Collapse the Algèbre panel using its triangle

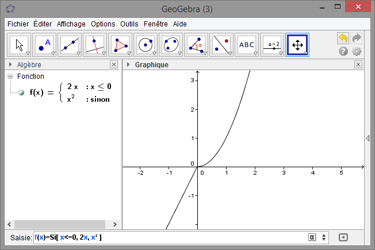(10, 65)
